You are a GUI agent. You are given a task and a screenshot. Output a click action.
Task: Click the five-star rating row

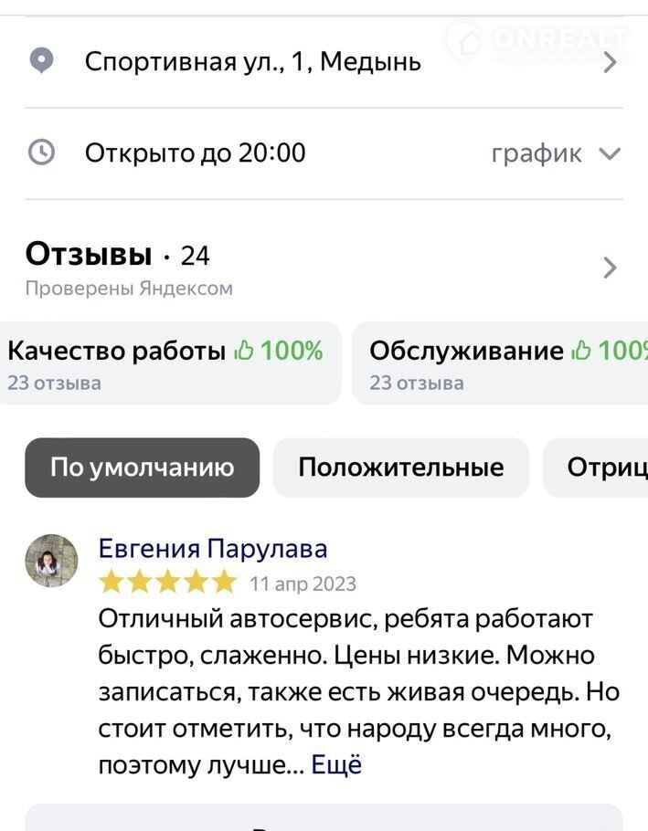coord(167,583)
